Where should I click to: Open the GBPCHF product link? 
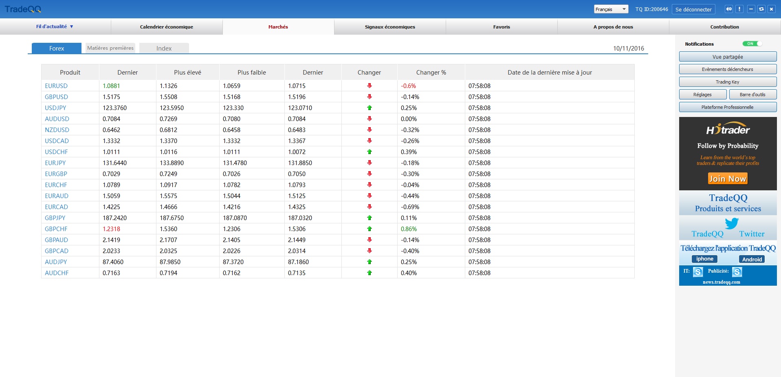[x=56, y=229]
